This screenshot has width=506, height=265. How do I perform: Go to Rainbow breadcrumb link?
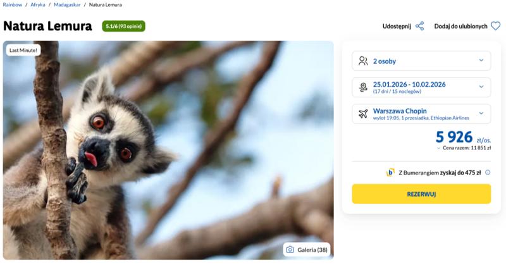(12, 4)
